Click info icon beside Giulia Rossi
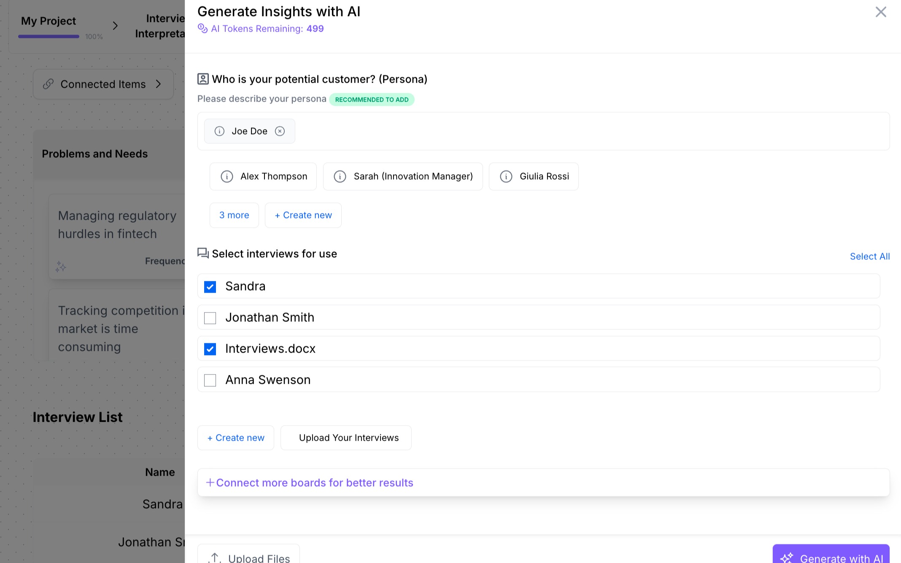Image resolution: width=901 pixels, height=563 pixels. pyautogui.click(x=506, y=176)
